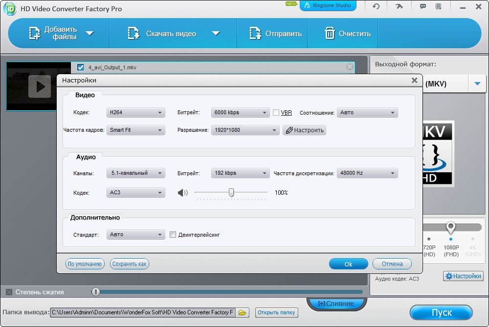Screen dimensions: 489x327
Task: Click Очистить toolbar button
Action: tap(347, 33)
